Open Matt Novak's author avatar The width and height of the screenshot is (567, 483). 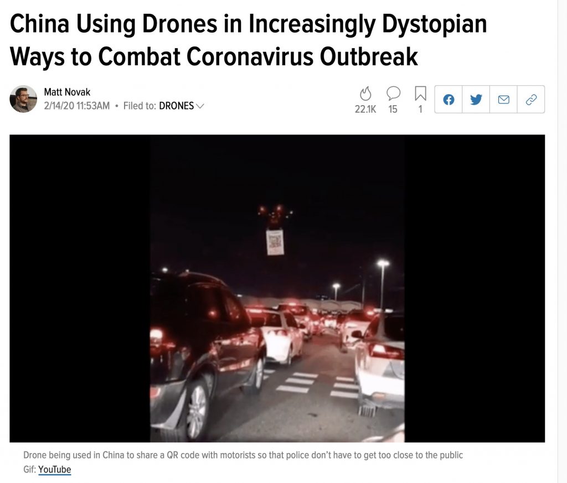[x=23, y=99]
